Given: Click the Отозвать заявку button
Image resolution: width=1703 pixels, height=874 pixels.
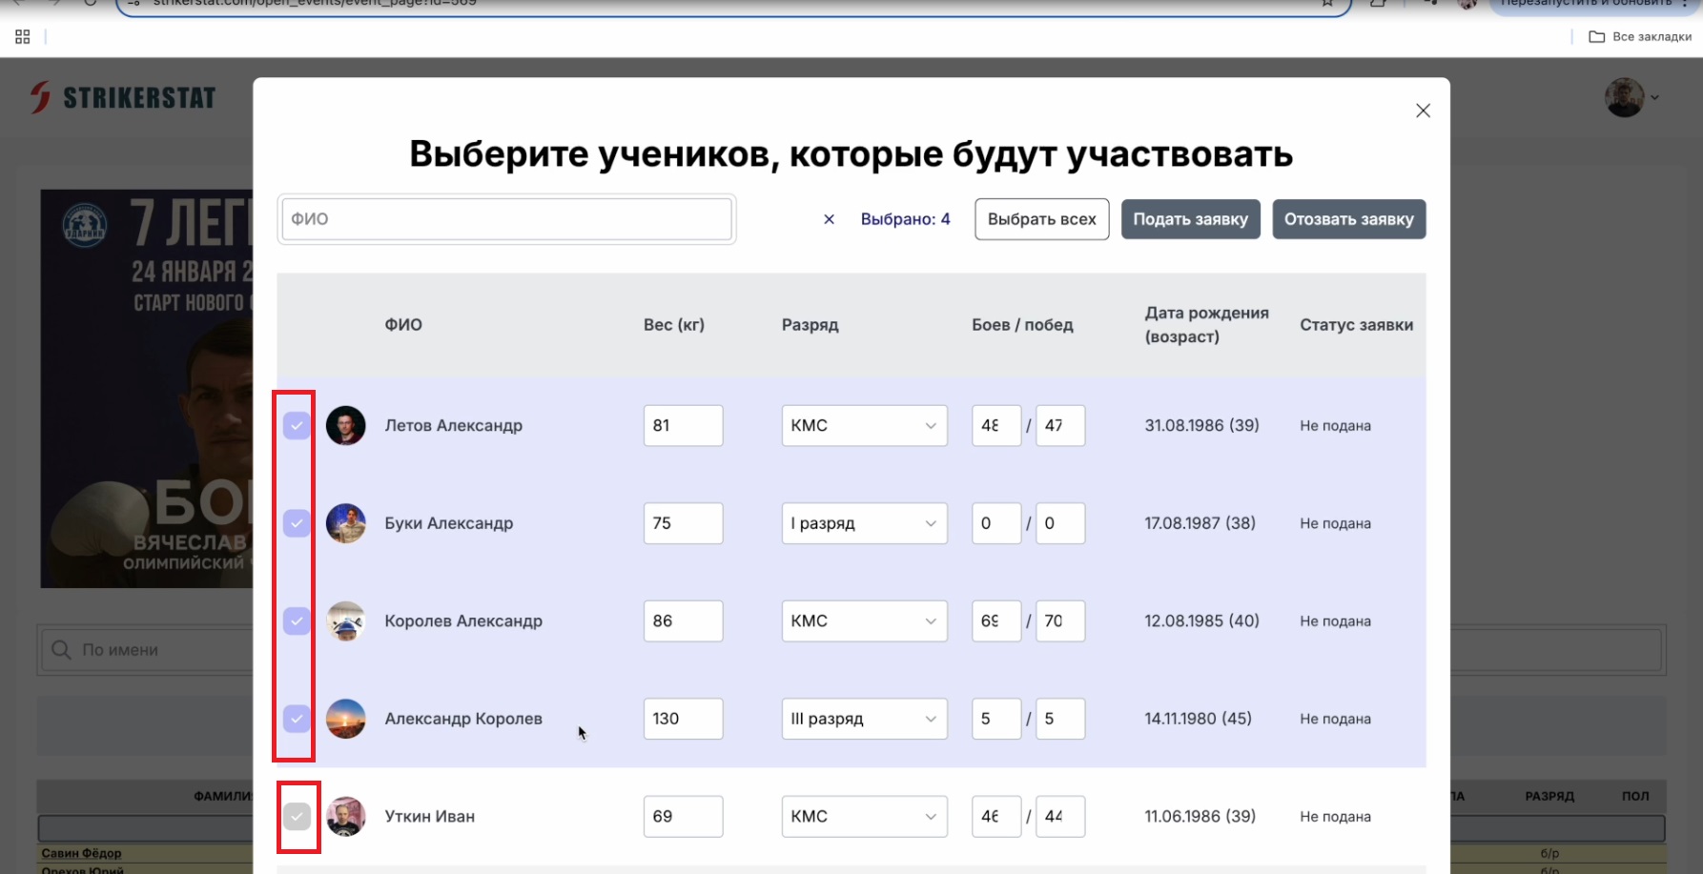Looking at the screenshot, I should click(1348, 218).
